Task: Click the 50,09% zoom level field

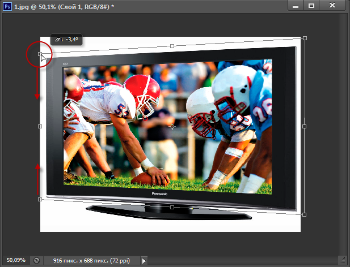Action: coord(16,261)
